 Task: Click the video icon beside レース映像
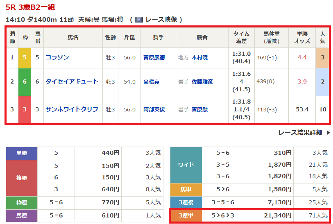tap(138, 20)
